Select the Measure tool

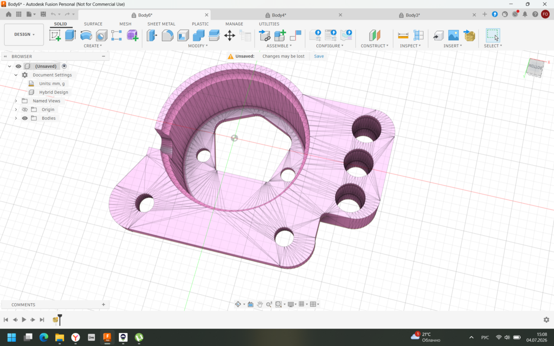[403, 35]
